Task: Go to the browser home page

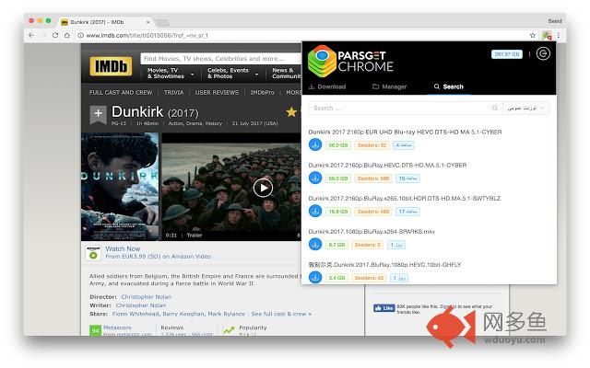Action: tap(67, 35)
